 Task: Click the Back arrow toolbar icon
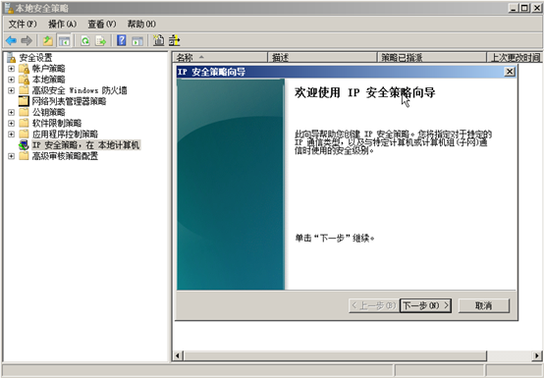[11, 40]
